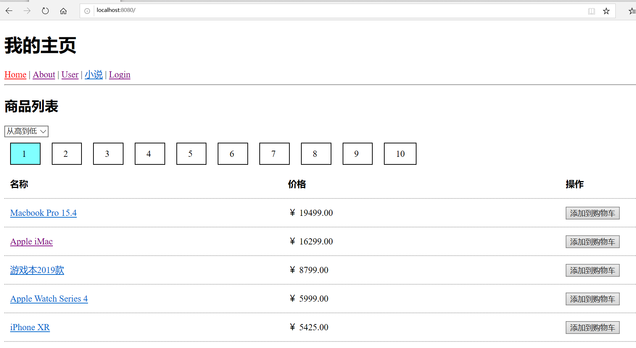
Task: Expand the 从高到低 sort dropdown
Action: 26,131
